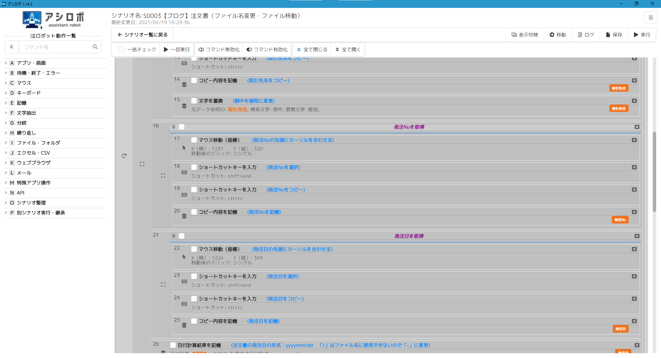Screen dimensions: 661x358
Task: Check step 17 マウス移動 checkbox
Action: (194, 140)
